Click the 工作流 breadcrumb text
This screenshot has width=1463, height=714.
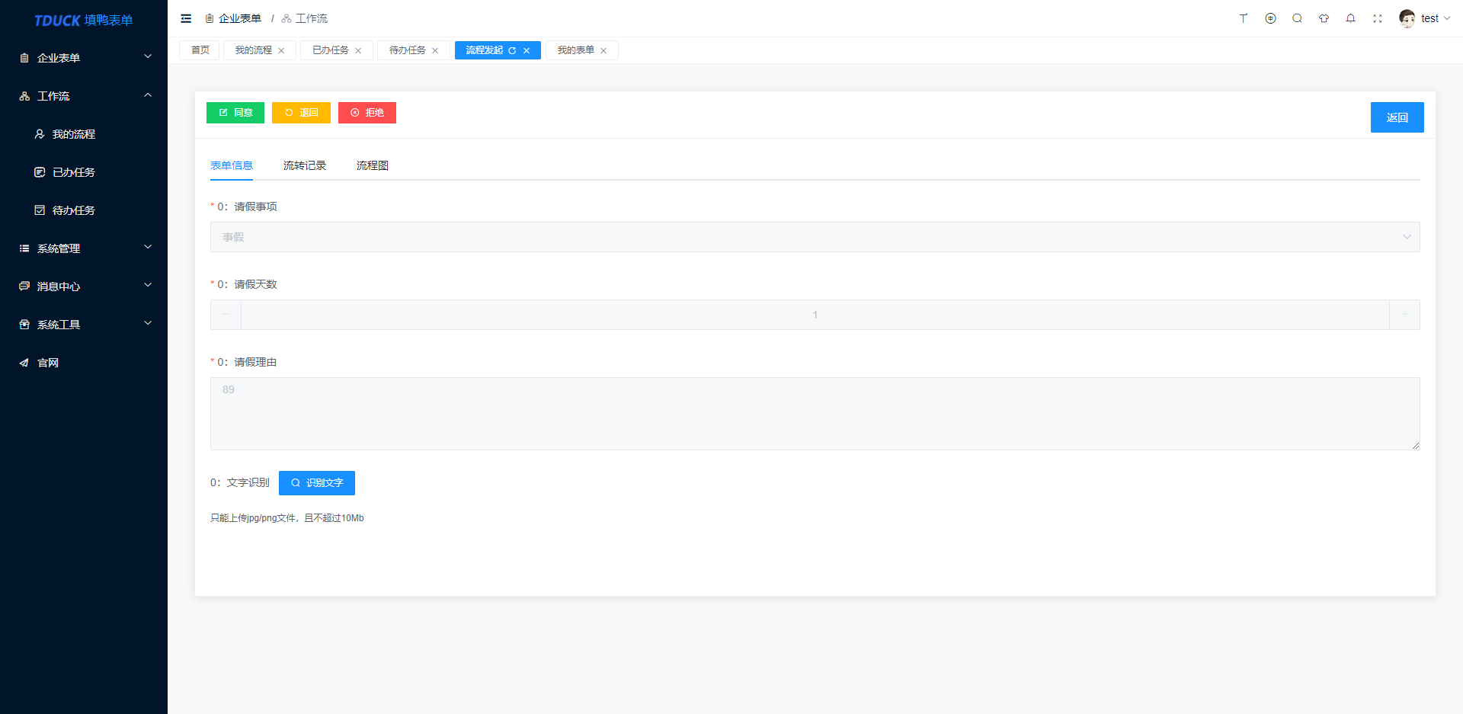[312, 18]
